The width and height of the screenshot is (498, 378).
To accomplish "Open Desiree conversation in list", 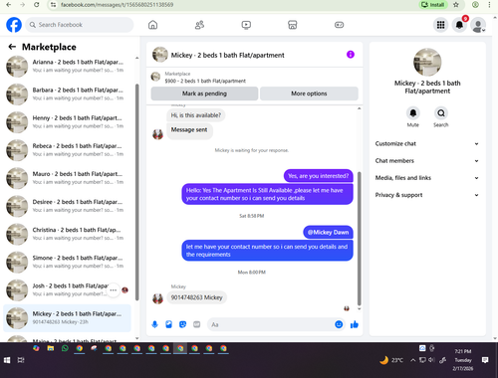I will [x=68, y=206].
